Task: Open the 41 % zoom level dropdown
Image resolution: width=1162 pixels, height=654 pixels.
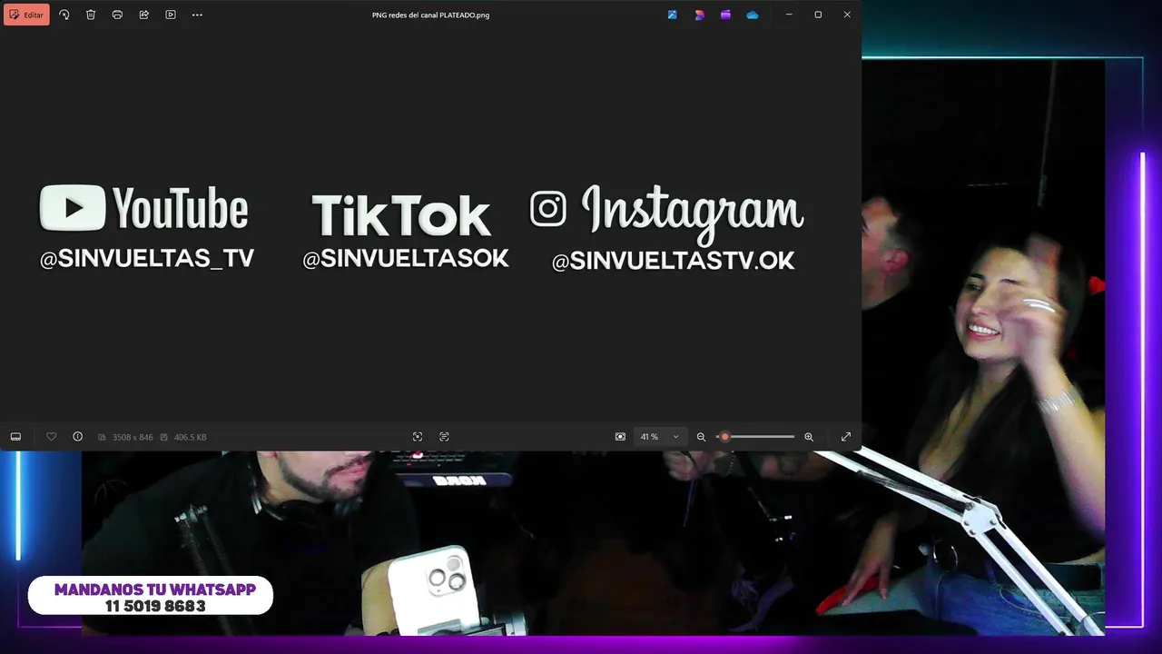Action: [659, 437]
